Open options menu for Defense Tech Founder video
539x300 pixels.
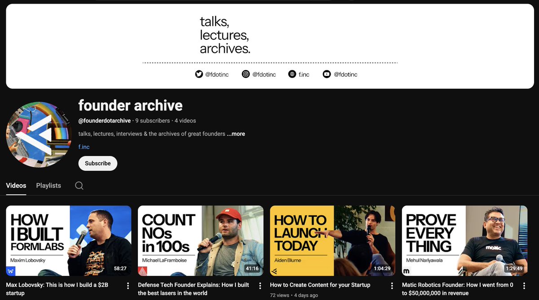260,286
